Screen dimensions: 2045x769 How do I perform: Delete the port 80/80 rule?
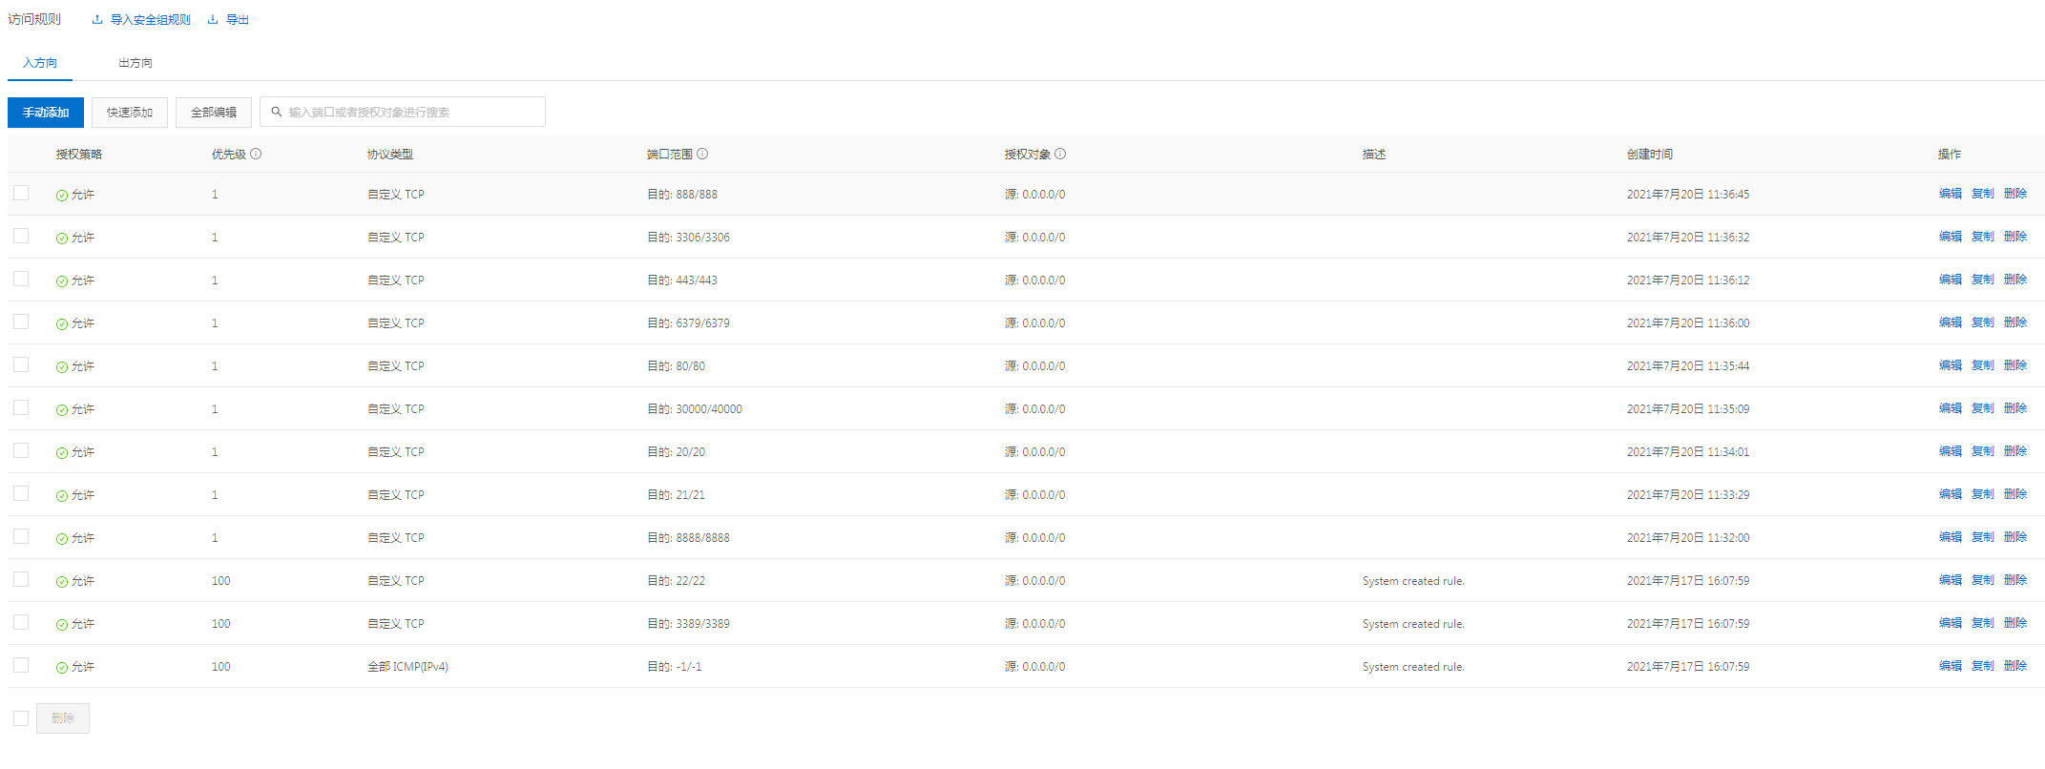(x=2015, y=365)
